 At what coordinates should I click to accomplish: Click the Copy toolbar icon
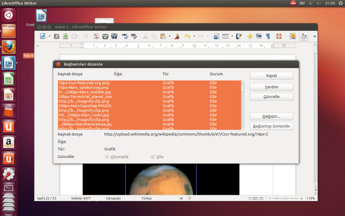(x=154, y=36)
